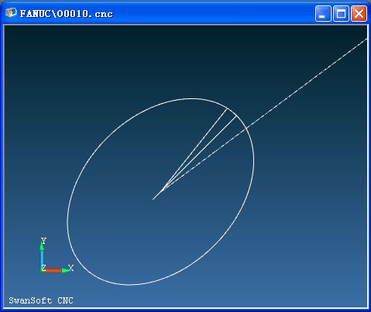The height and width of the screenshot is (312, 371).
Task: Select the Y axis label
Action: (x=43, y=241)
